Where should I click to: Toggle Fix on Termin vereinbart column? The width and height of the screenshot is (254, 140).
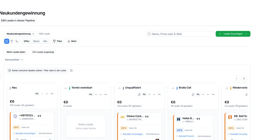coord(90,94)
